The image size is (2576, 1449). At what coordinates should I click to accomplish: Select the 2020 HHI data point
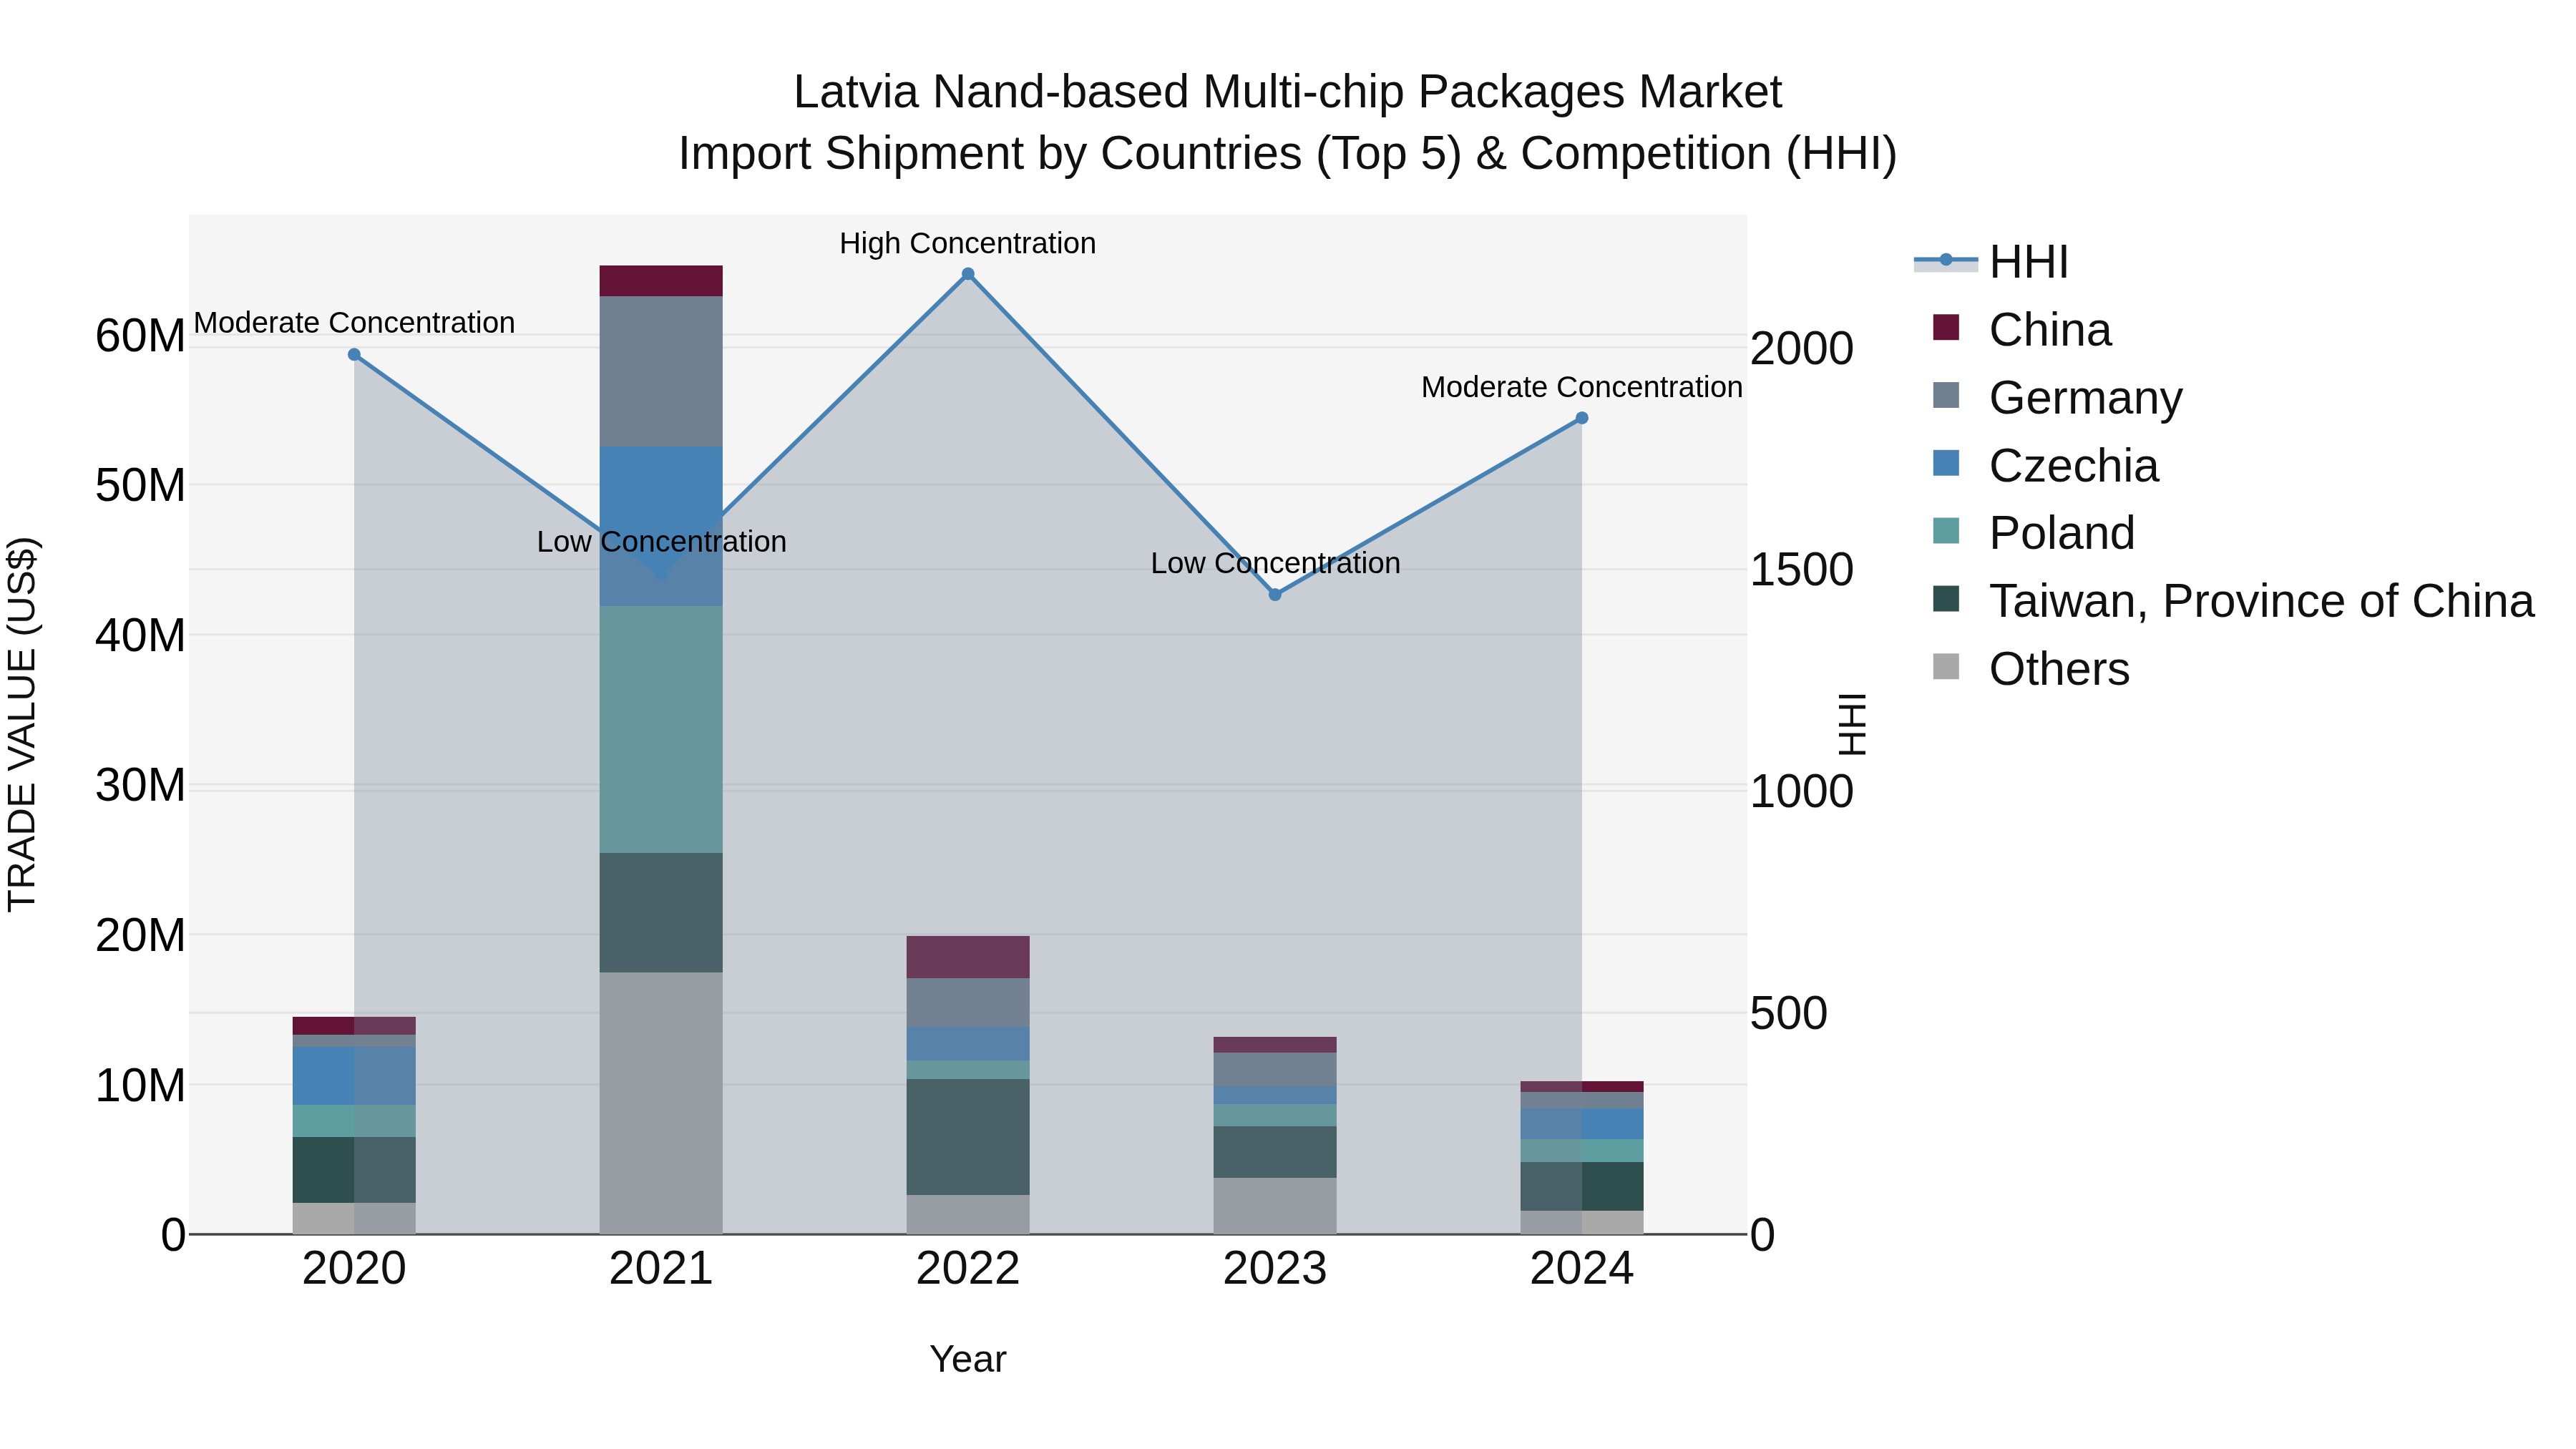pos(354,355)
